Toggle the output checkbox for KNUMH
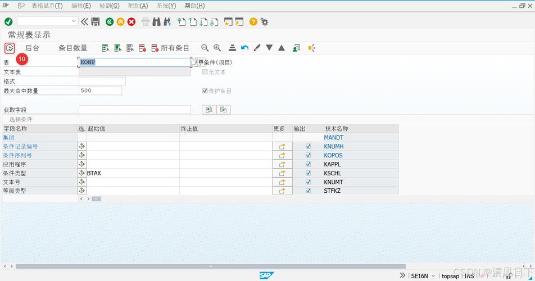Image resolution: width=535 pixels, height=281 pixels. 308,146
